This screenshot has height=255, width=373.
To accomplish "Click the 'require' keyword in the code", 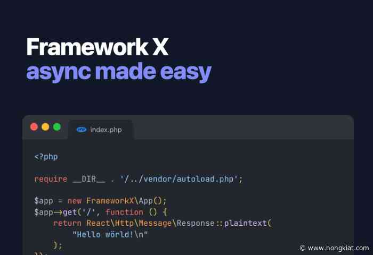I will point(51,179).
